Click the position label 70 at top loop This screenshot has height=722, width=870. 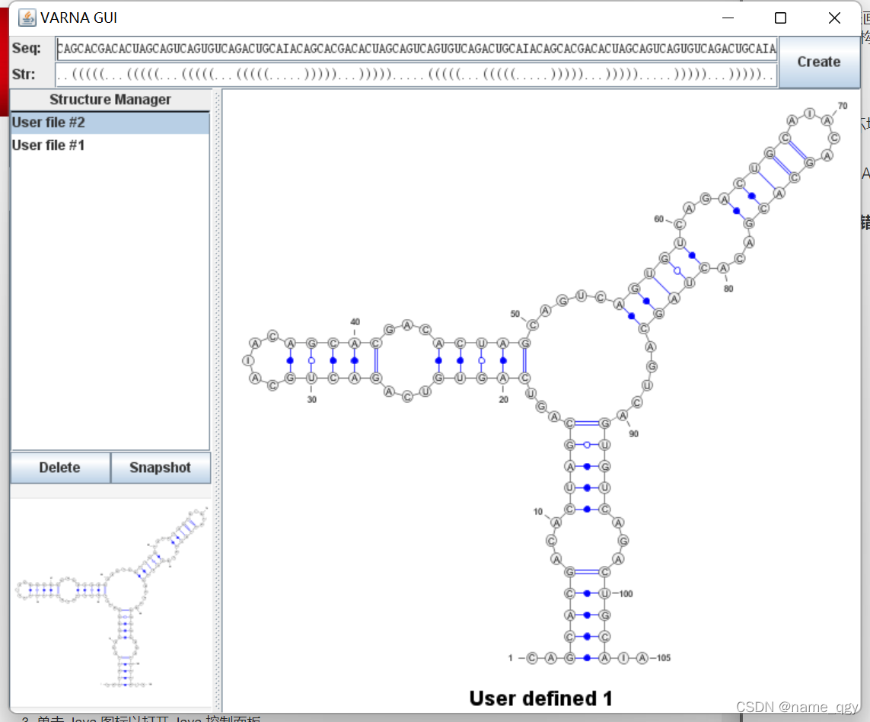[843, 106]
